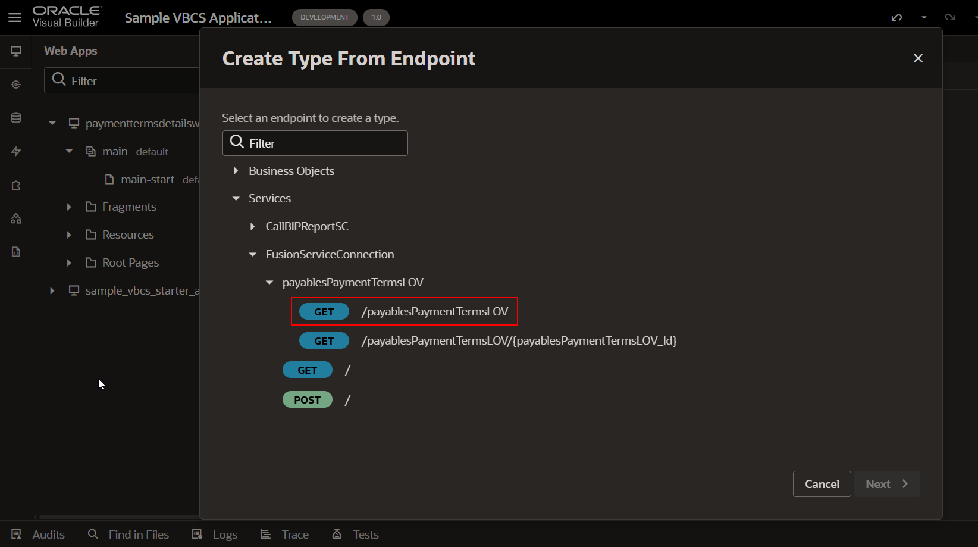Expand the Fragments folder

tap(69, 207)
